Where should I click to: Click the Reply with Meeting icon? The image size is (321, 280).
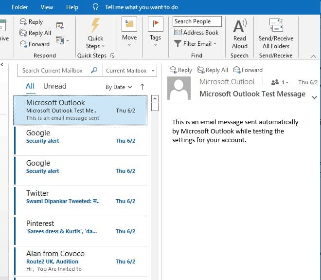[x=60, y=26]
